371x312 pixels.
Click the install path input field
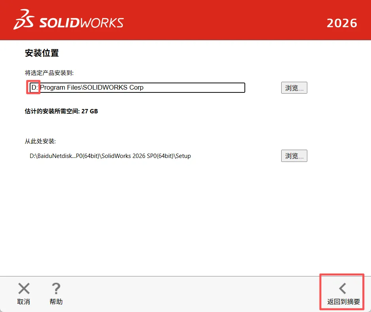point(137,88)
